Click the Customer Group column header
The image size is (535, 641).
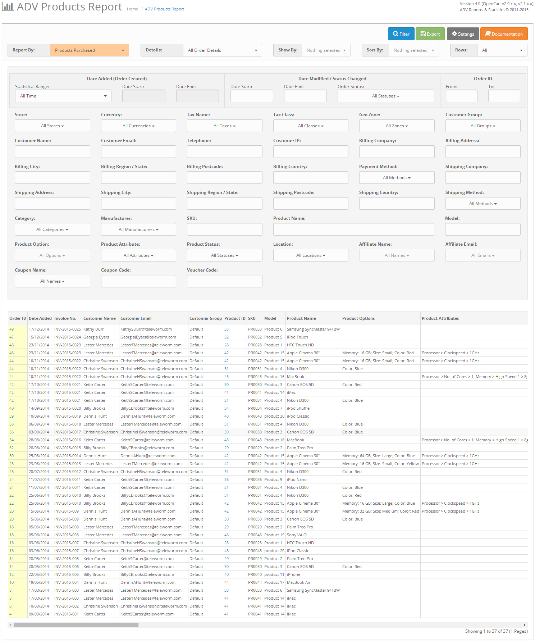coord(206,318)
